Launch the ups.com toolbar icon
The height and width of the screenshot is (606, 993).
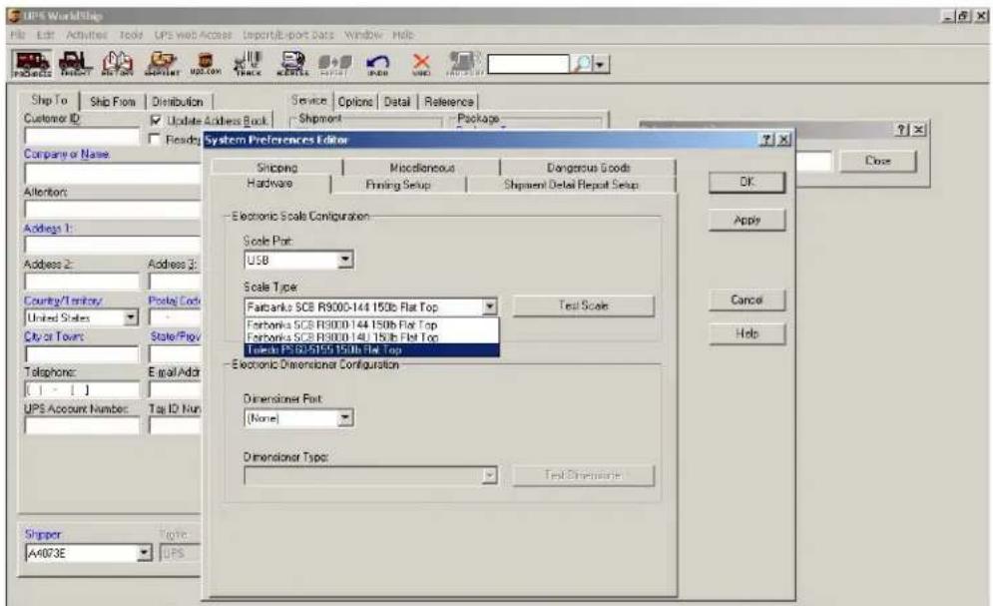click(206, 64)
